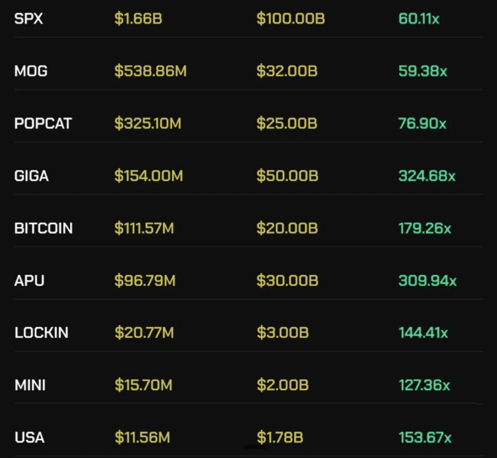Click SPX market cap $1.66B
This screenshot has width=497, height=458.
click(138, 18)
